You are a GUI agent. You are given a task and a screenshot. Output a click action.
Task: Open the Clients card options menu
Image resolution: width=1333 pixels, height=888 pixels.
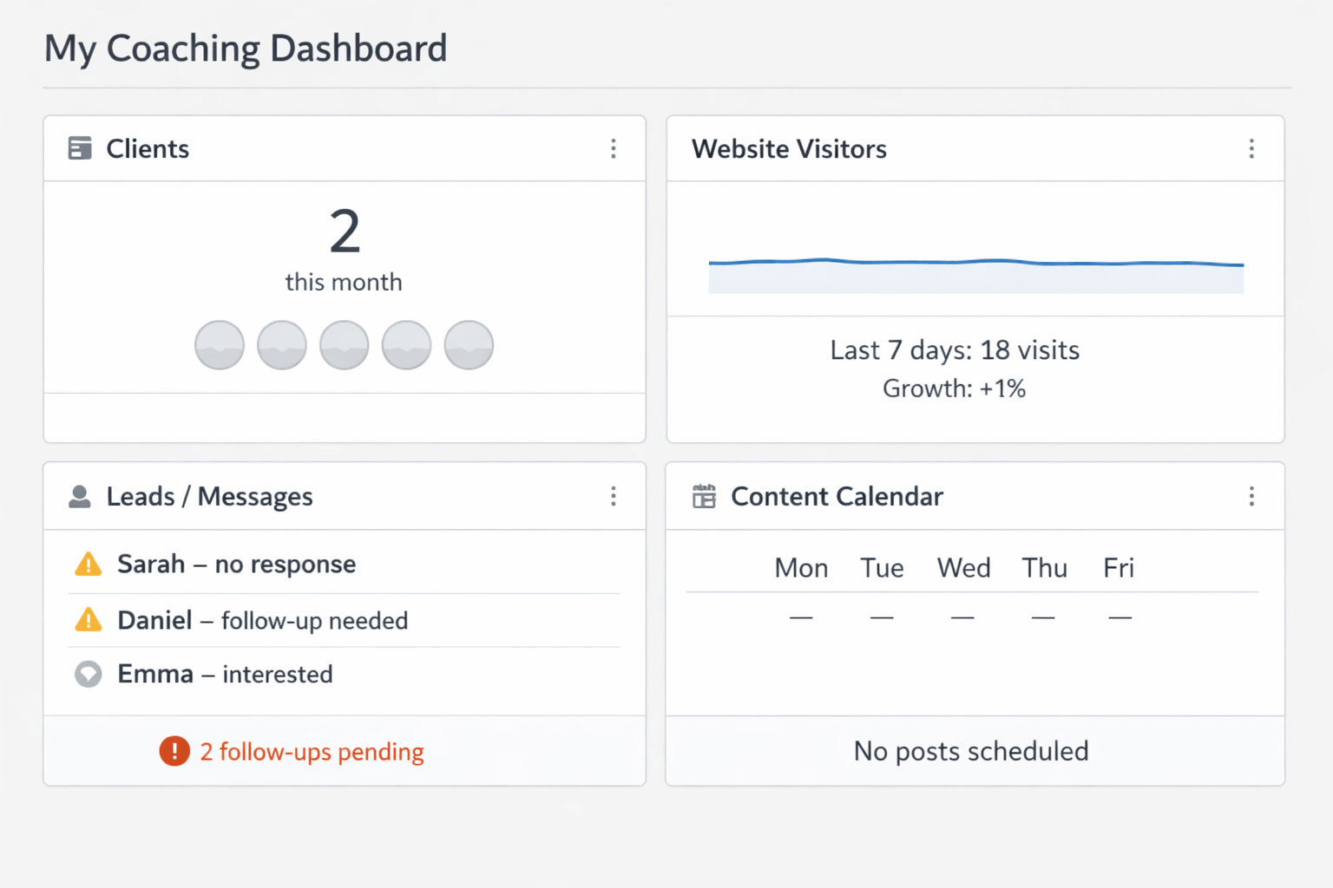tap(614, 148)
